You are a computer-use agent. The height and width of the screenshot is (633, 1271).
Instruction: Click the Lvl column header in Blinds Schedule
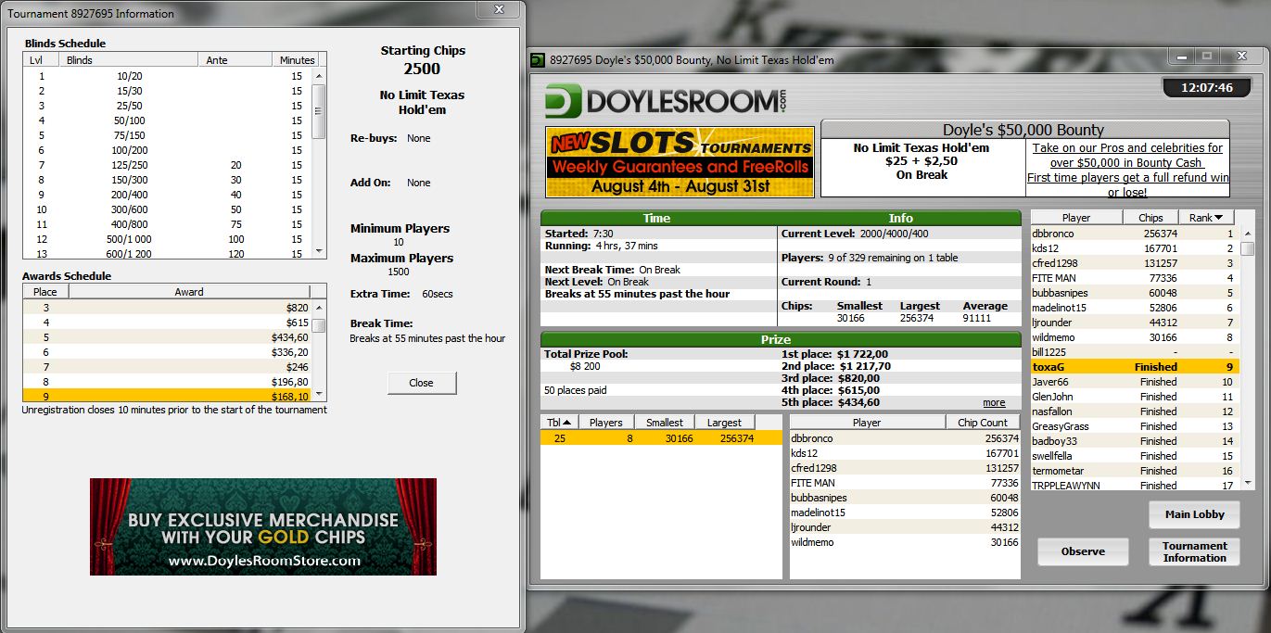42,60
